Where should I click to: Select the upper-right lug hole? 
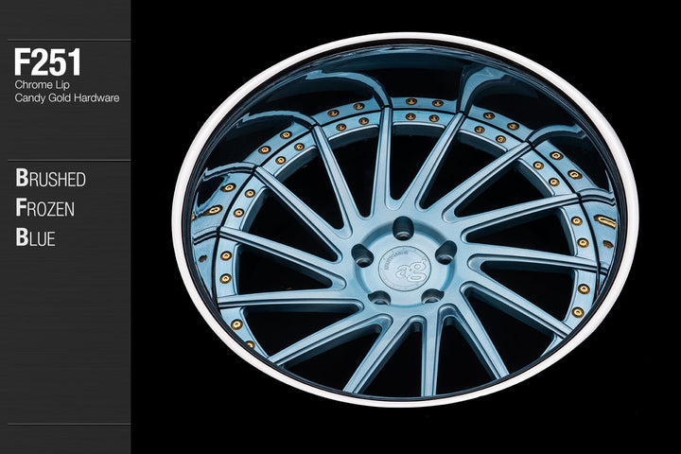click(x=445, y=252)
